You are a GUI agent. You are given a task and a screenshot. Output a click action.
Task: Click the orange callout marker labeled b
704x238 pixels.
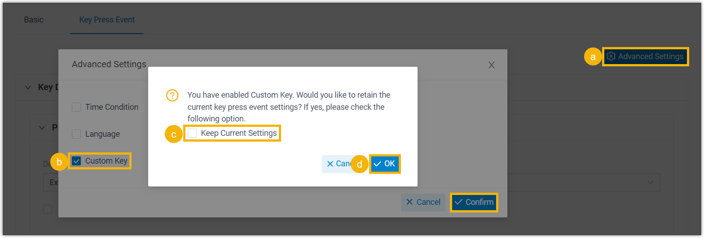(x=59, y=162)
